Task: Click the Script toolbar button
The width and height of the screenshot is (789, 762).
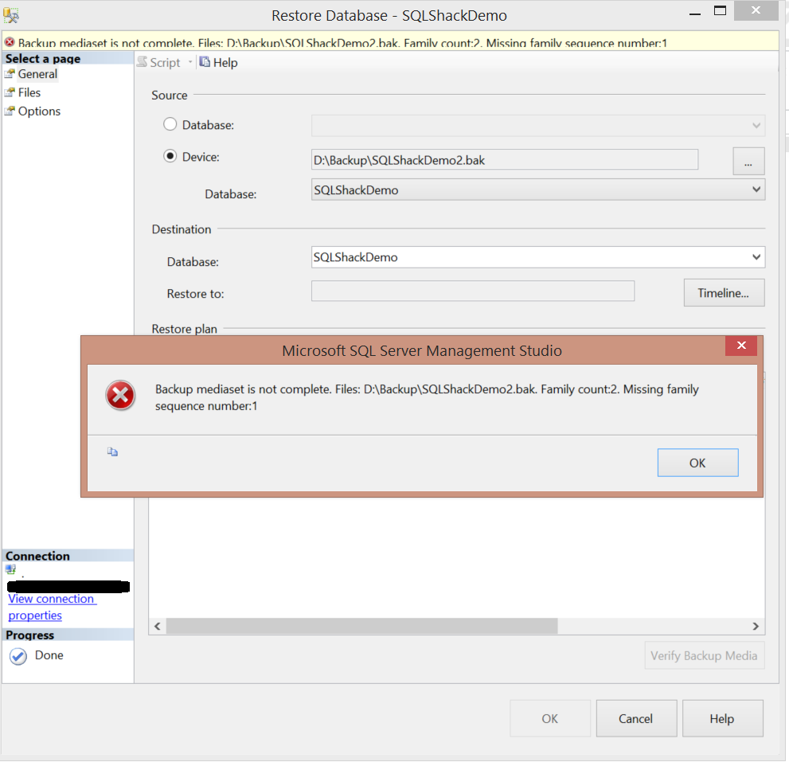Action: click(159, 62)
